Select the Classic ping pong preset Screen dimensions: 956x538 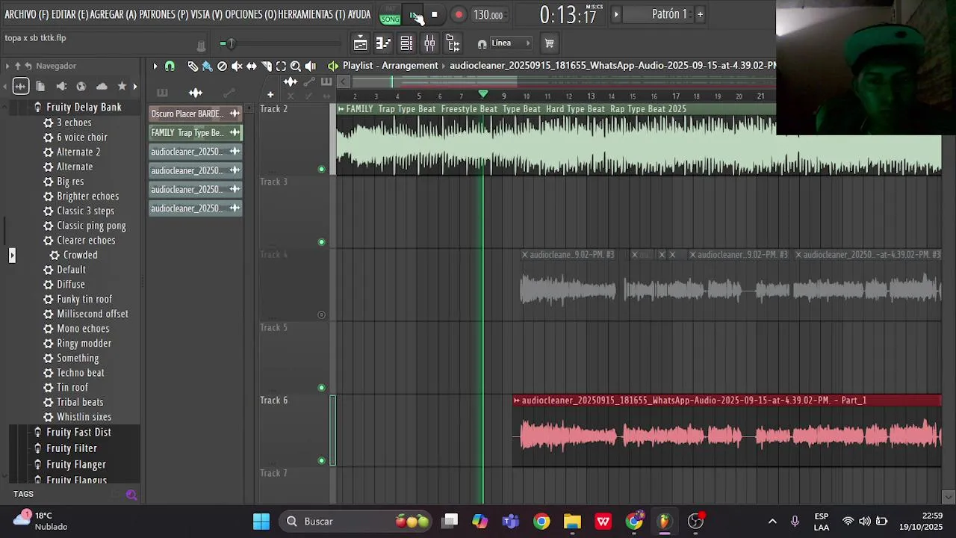pyautogui.click(x=91, y=226)
